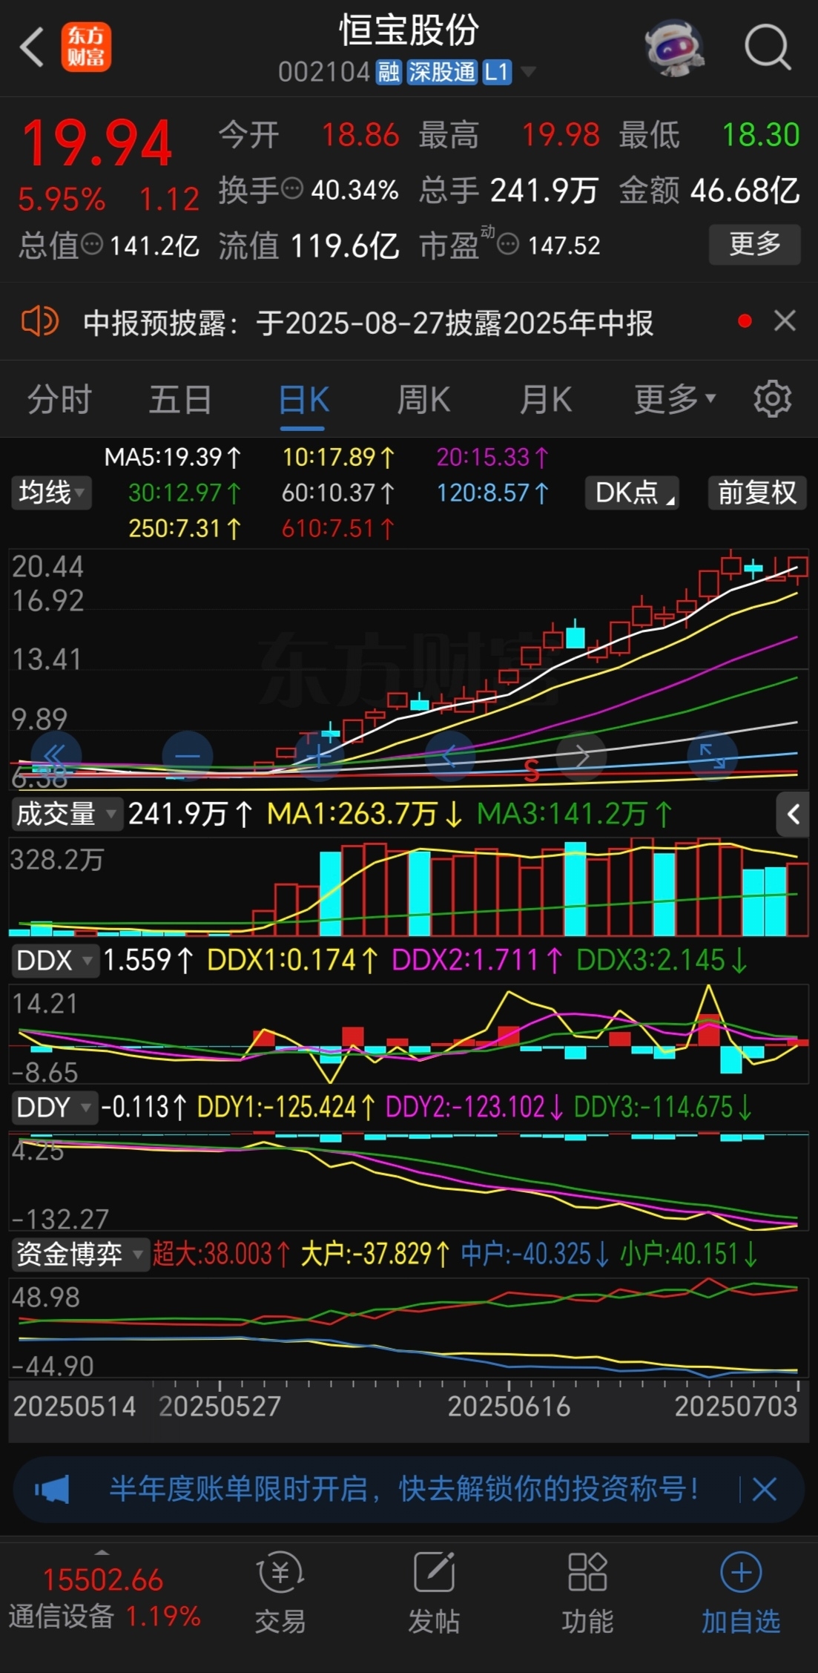The image size is (818, 1673).
Task: Expand the 更多 period dropdown tab
Action: [675, 399]
